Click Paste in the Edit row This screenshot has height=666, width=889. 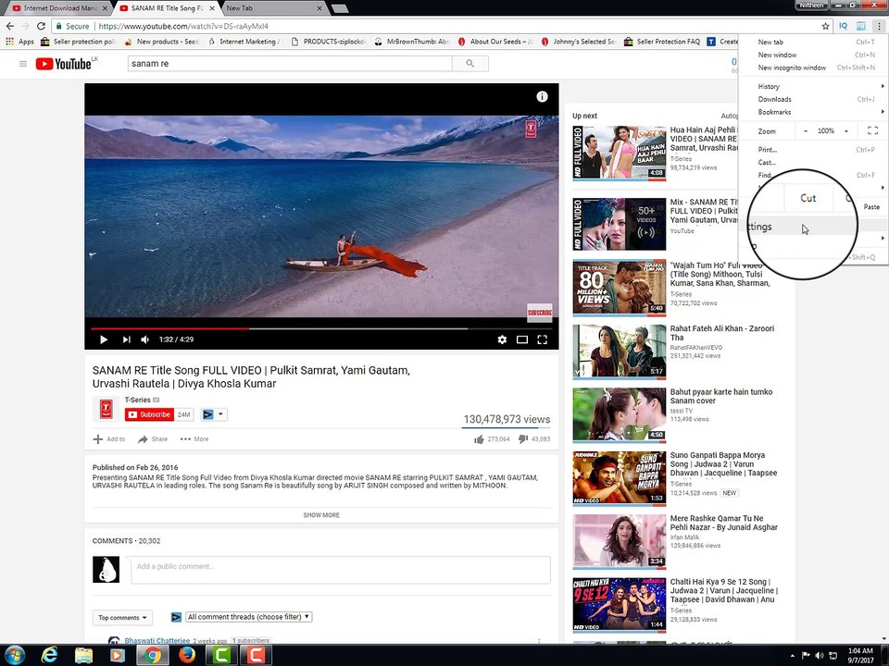[871, 206]
